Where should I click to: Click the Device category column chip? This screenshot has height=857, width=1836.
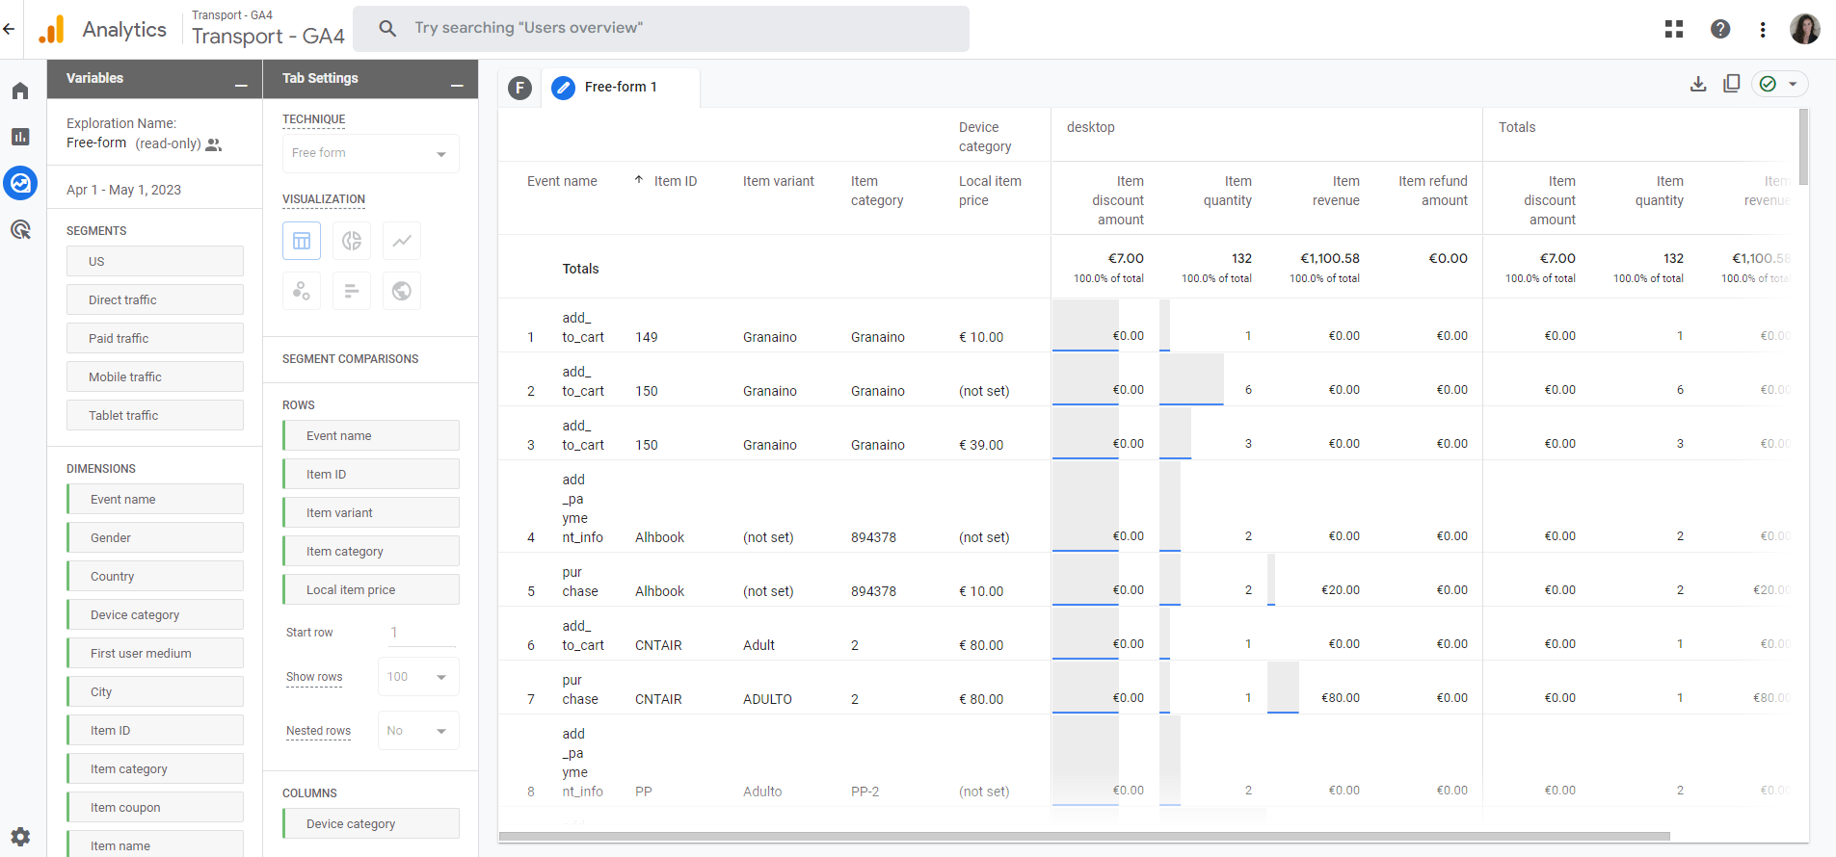point(371,823)
